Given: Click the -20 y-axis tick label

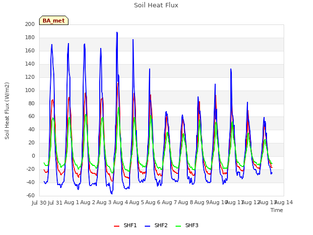Looking at the screenshot, I should 30,169.
